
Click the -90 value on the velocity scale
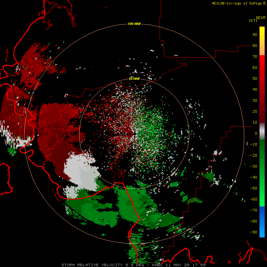coord(254,232)
